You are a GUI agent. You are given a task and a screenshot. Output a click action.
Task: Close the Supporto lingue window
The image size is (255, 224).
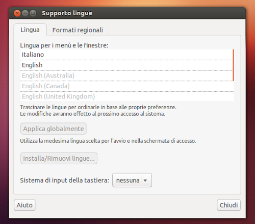click(x=17, y=13)
